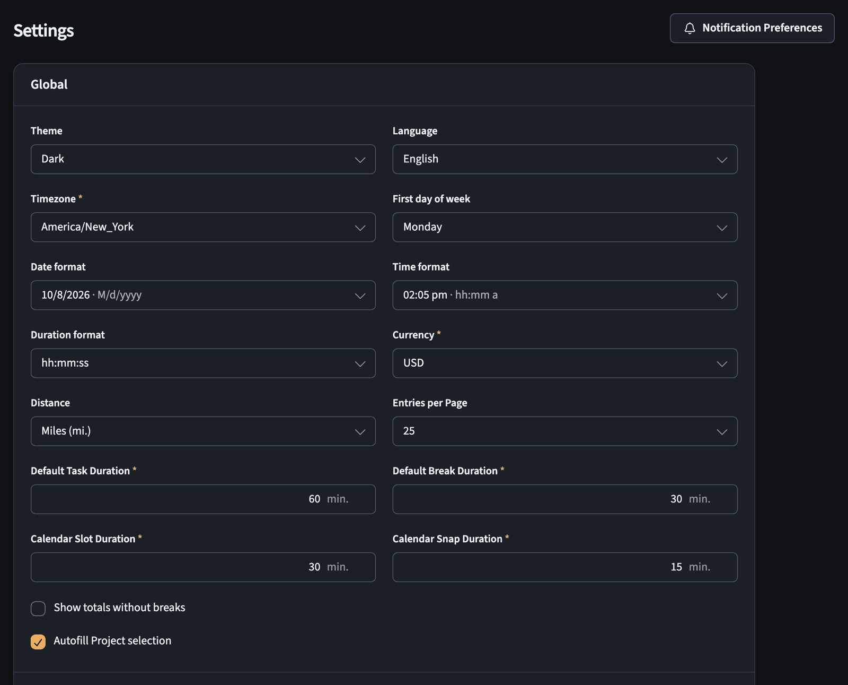Open the Time format dropdown
Screen dimensions: 848x685
[x=565, y=295]
